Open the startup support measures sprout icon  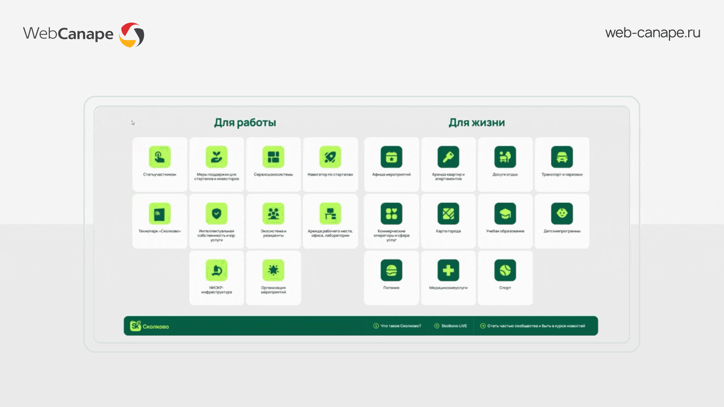[216, 157]
